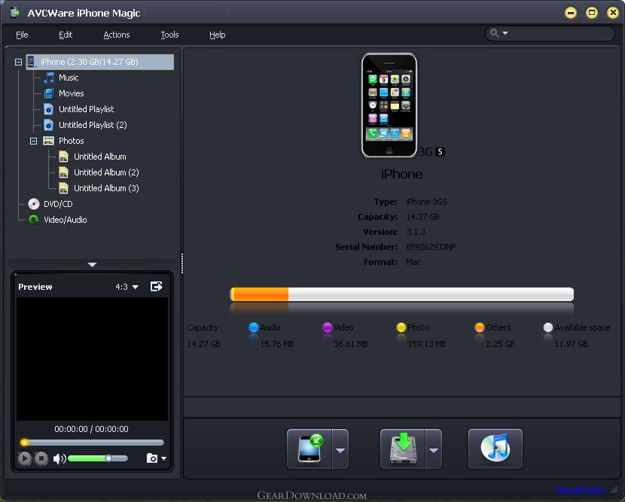
Task: Select the Untitled Playlist icon
Action: (49, 109)
